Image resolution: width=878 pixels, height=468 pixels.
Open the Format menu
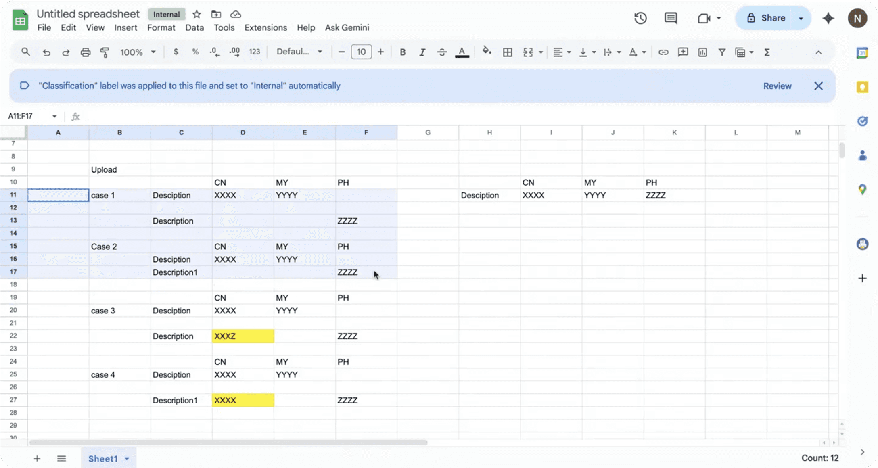(x=161, y=27)
